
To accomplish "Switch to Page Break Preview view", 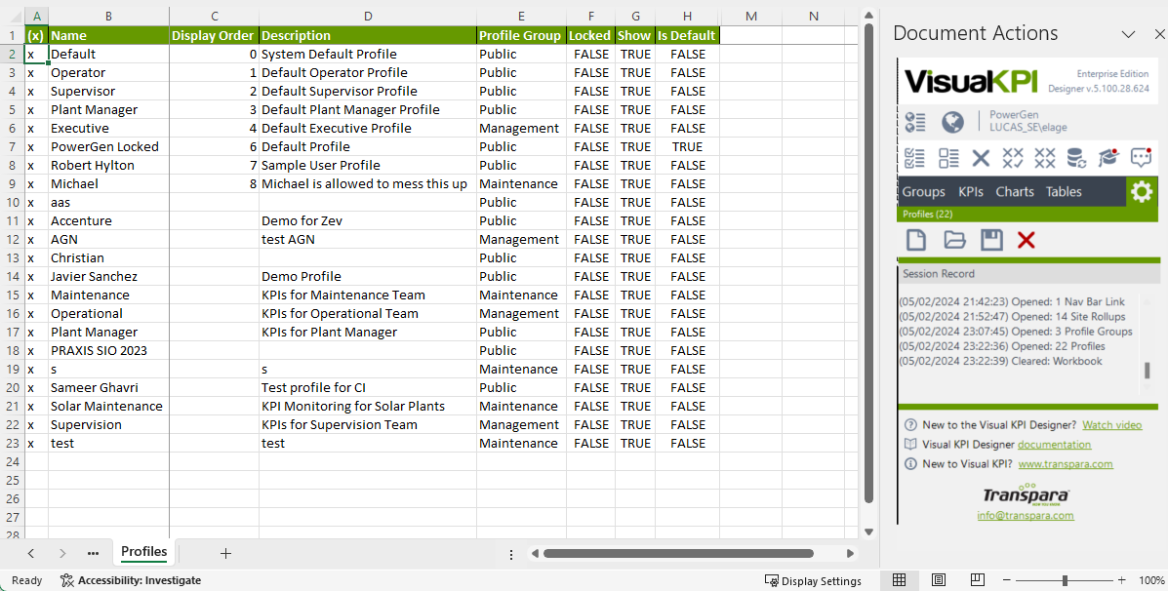I will 977,580.
